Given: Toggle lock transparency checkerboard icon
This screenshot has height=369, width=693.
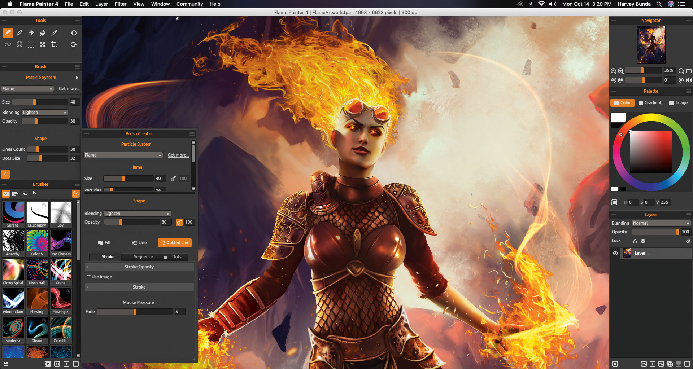Looking at the screenshot, I should 643,241.
